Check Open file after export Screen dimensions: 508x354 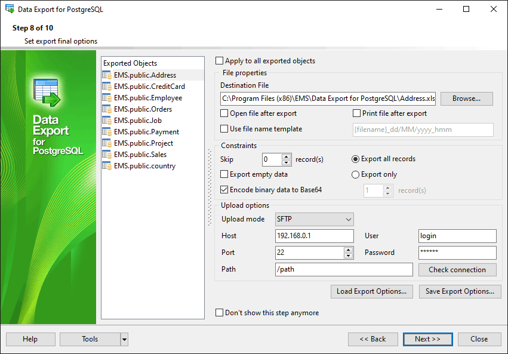click(x=224, y=113)
